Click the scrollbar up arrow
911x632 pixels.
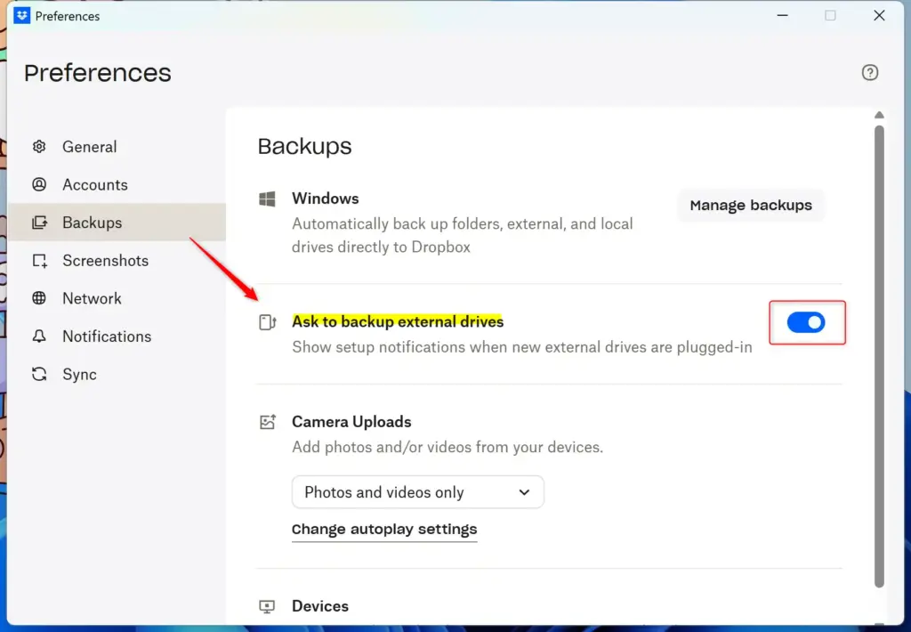coord(879,115)
